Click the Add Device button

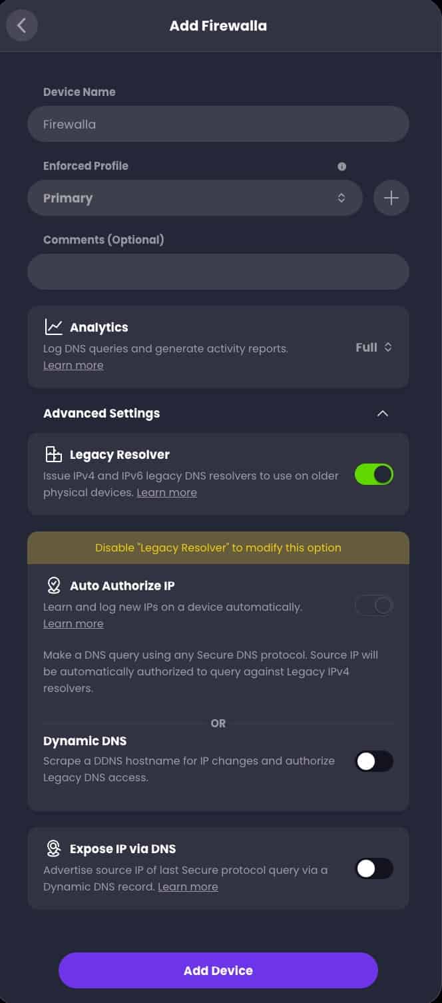click(218, 970)
